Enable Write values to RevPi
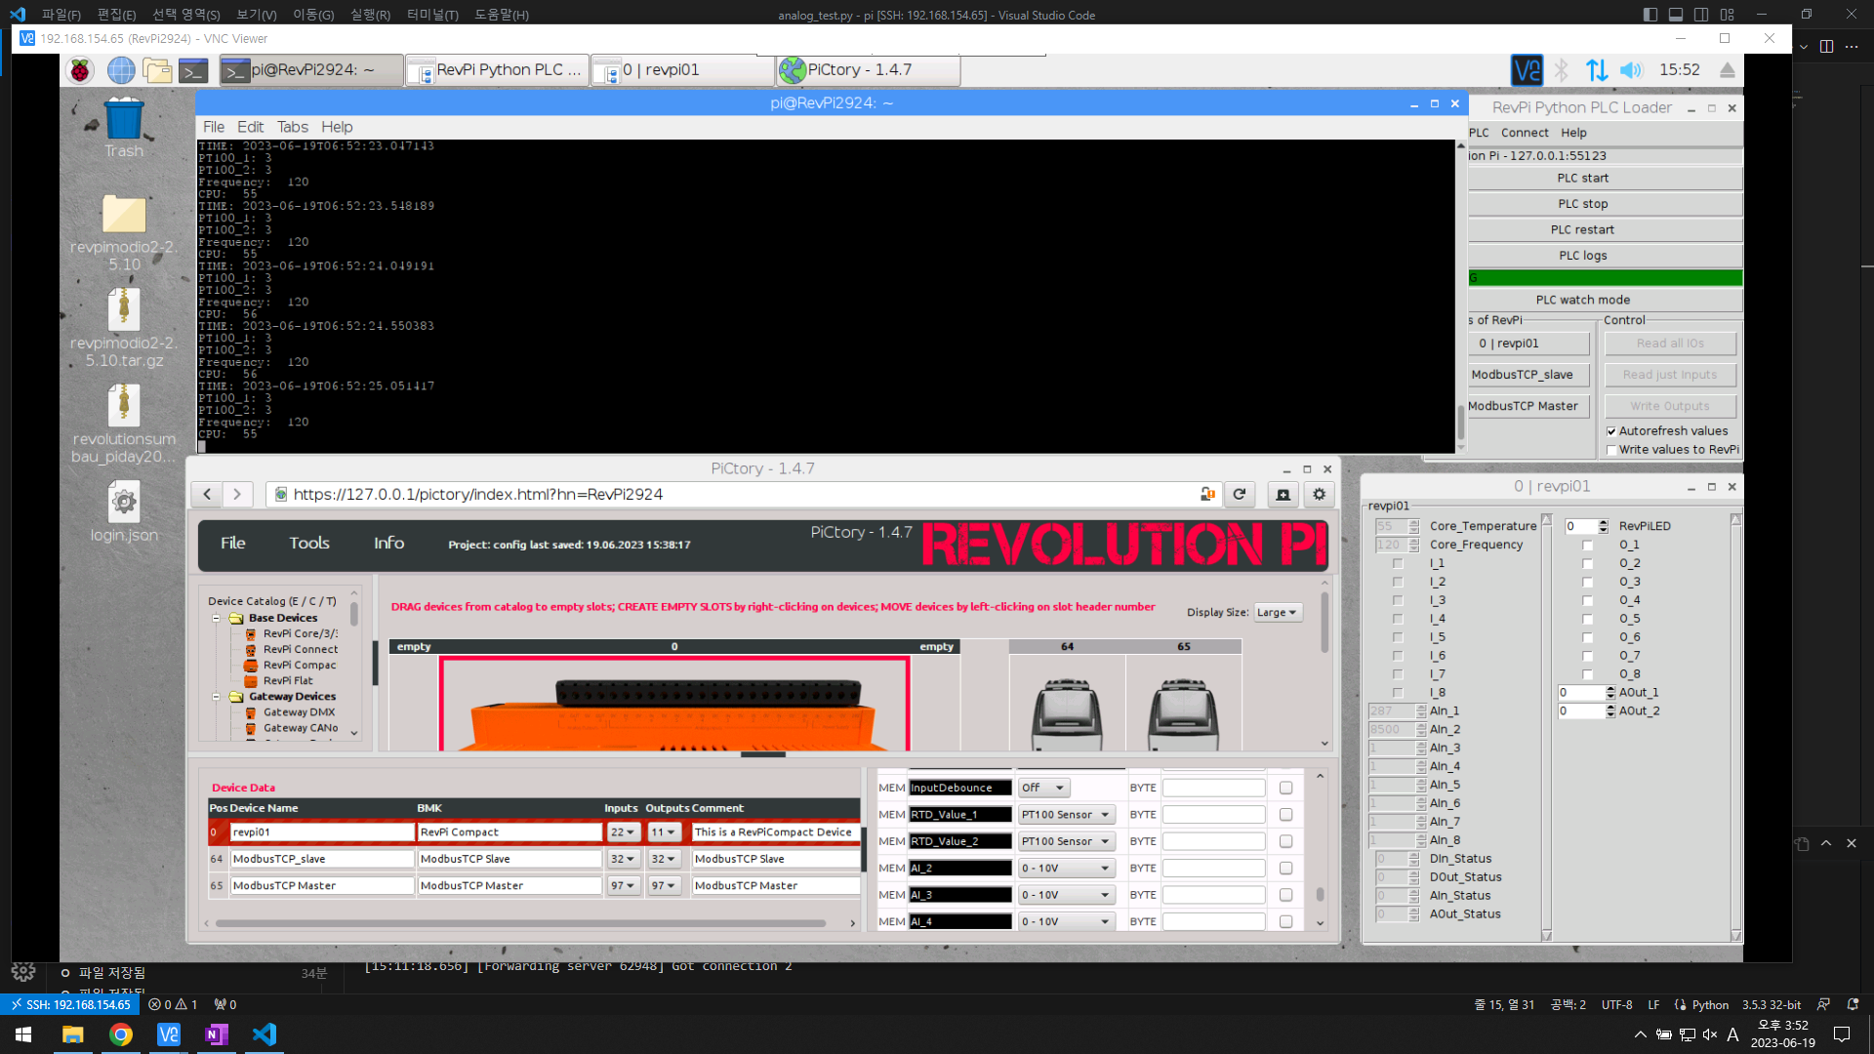Viewport: 1874px width, 1054px height. pos(1611,450)
